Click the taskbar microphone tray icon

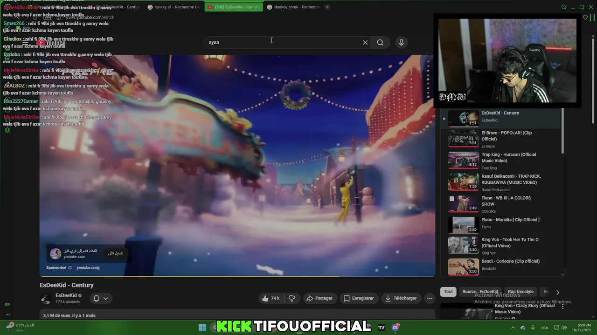point(533,328)
